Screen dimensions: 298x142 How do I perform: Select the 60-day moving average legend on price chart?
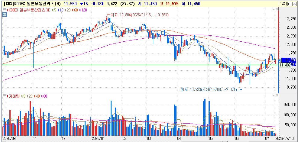[x=75, y=10]
